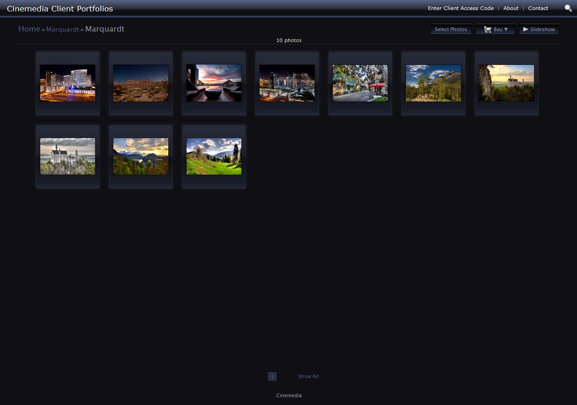This screenshot has width=577, height=405.
Task: Open the Las Vegas night skyline thumbnail
Action: click(x=68, y=83)
